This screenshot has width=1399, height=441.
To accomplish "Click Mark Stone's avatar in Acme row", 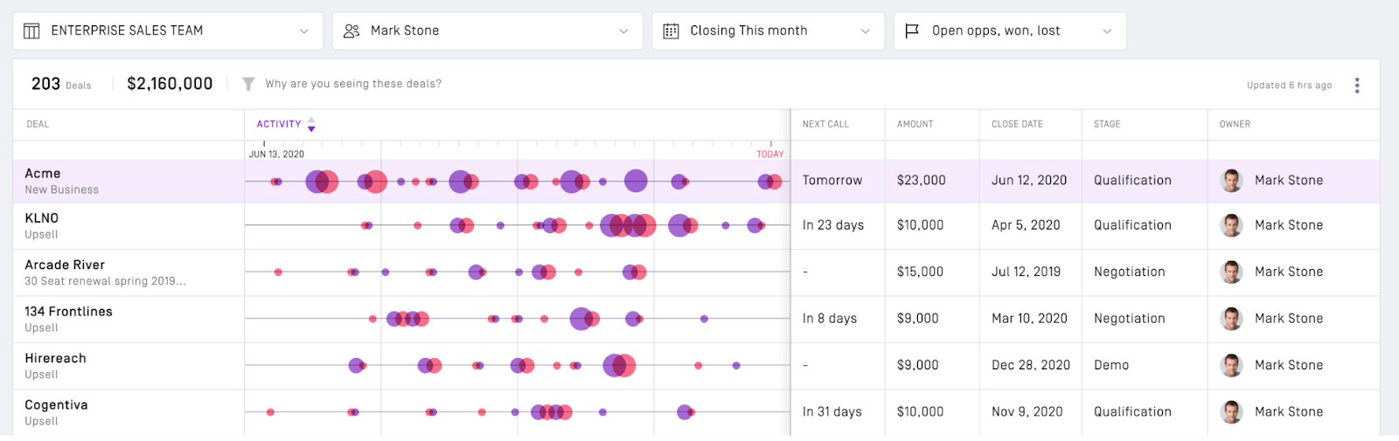I will (1232, 181).
